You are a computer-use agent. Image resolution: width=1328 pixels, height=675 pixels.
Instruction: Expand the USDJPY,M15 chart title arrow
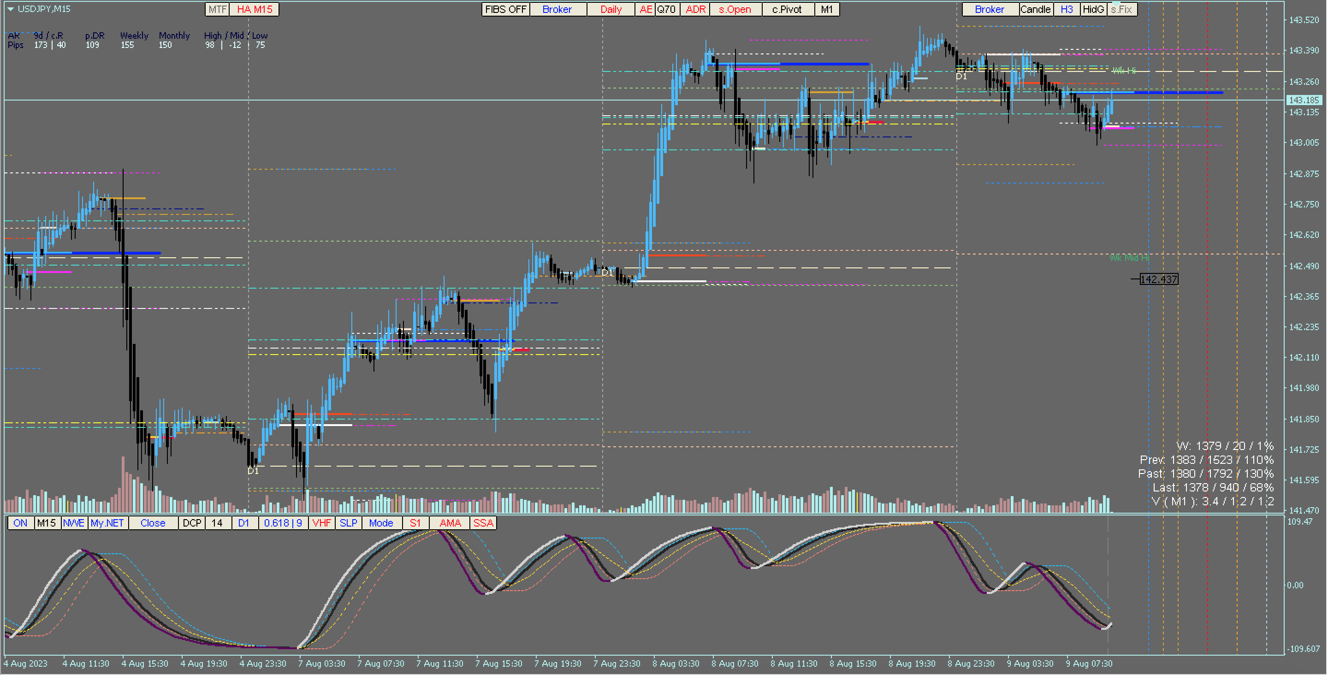[x=10, y=9]
